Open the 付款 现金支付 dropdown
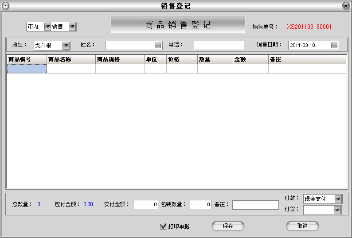Viewport: 352px width, 238px height. pos(338,199)
